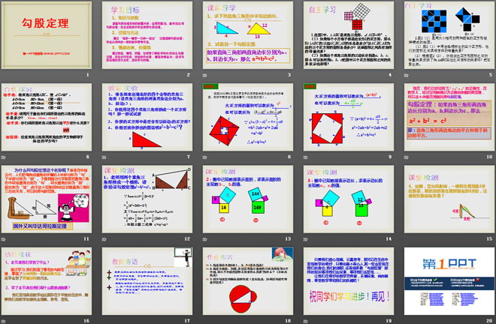Select slide 6 on the orange background
The width and height of the screenshot is (496, 324).
47,116
